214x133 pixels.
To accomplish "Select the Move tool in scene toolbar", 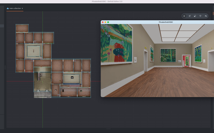I will pyautogui.click(x=184, y=16).
